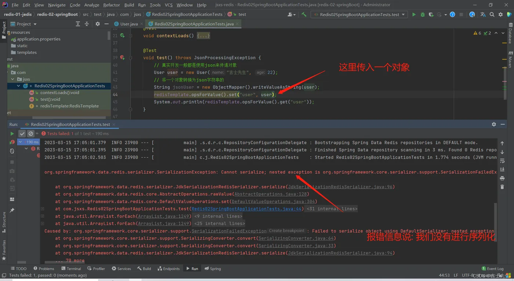Switch to the User.java editor tab
The width and height of the screenshot is (514, 281).
pyautogui.click(x=129, y=24)
